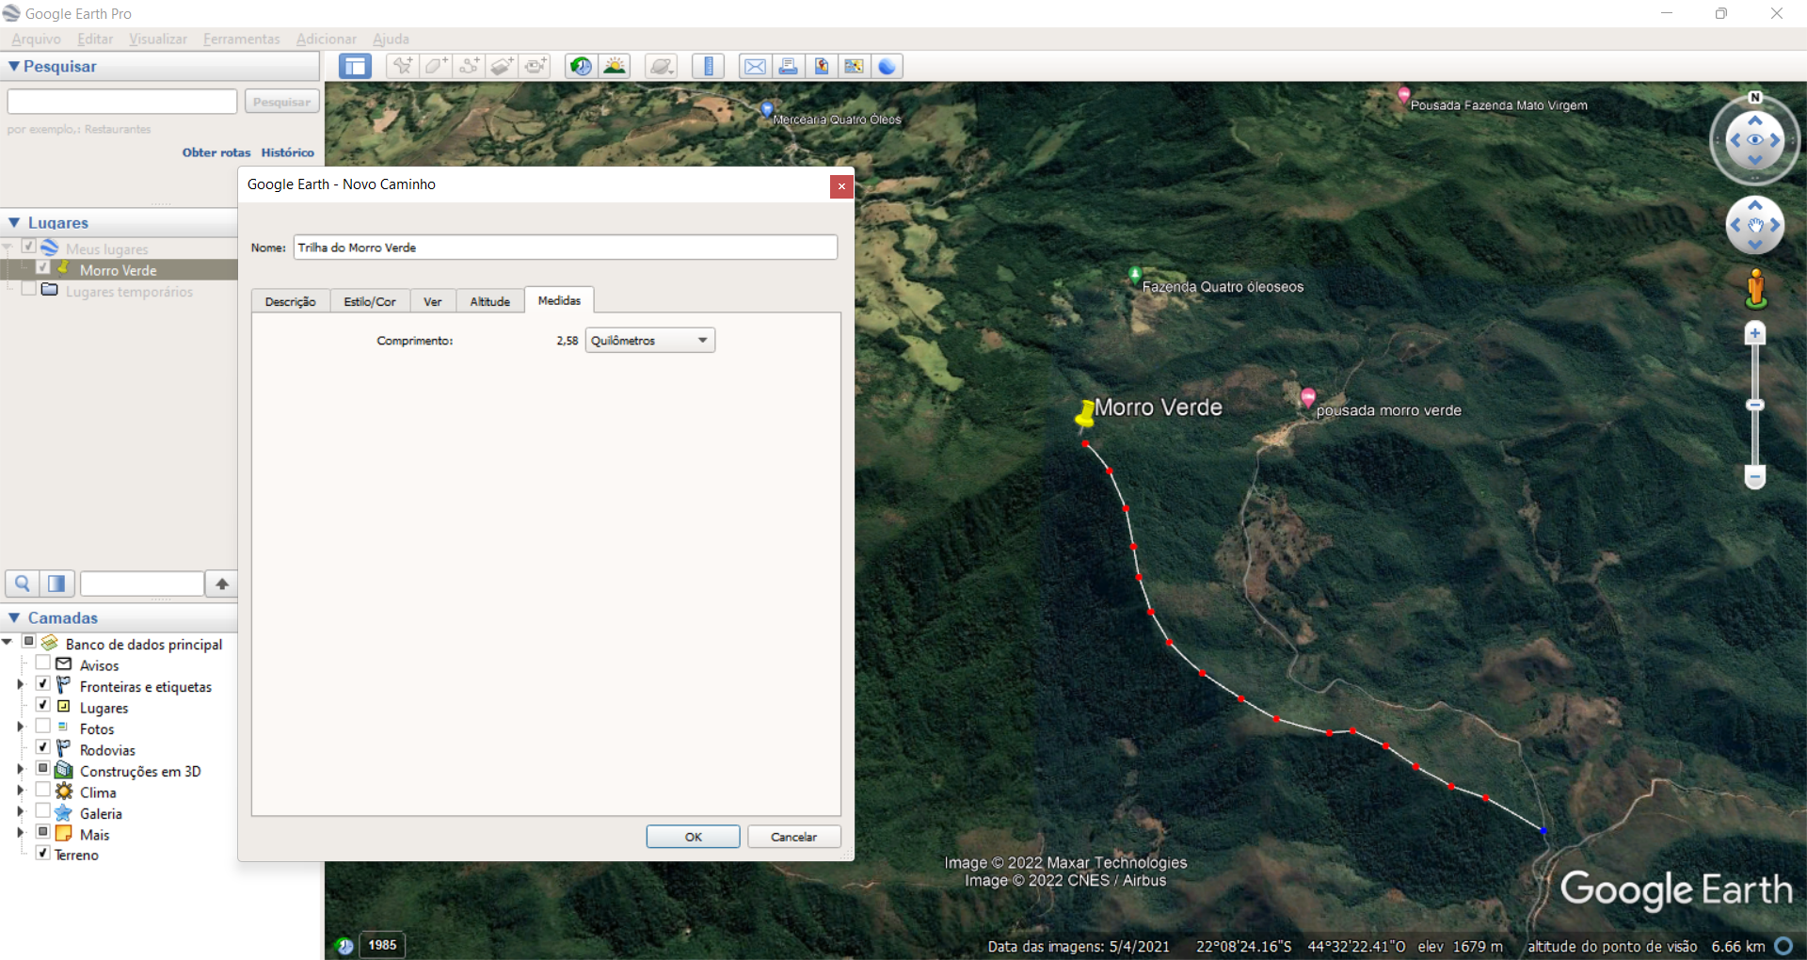Toggle the sidebar panel button
Viewport: 1807px width, 960px height.
(x=355, y=66)
